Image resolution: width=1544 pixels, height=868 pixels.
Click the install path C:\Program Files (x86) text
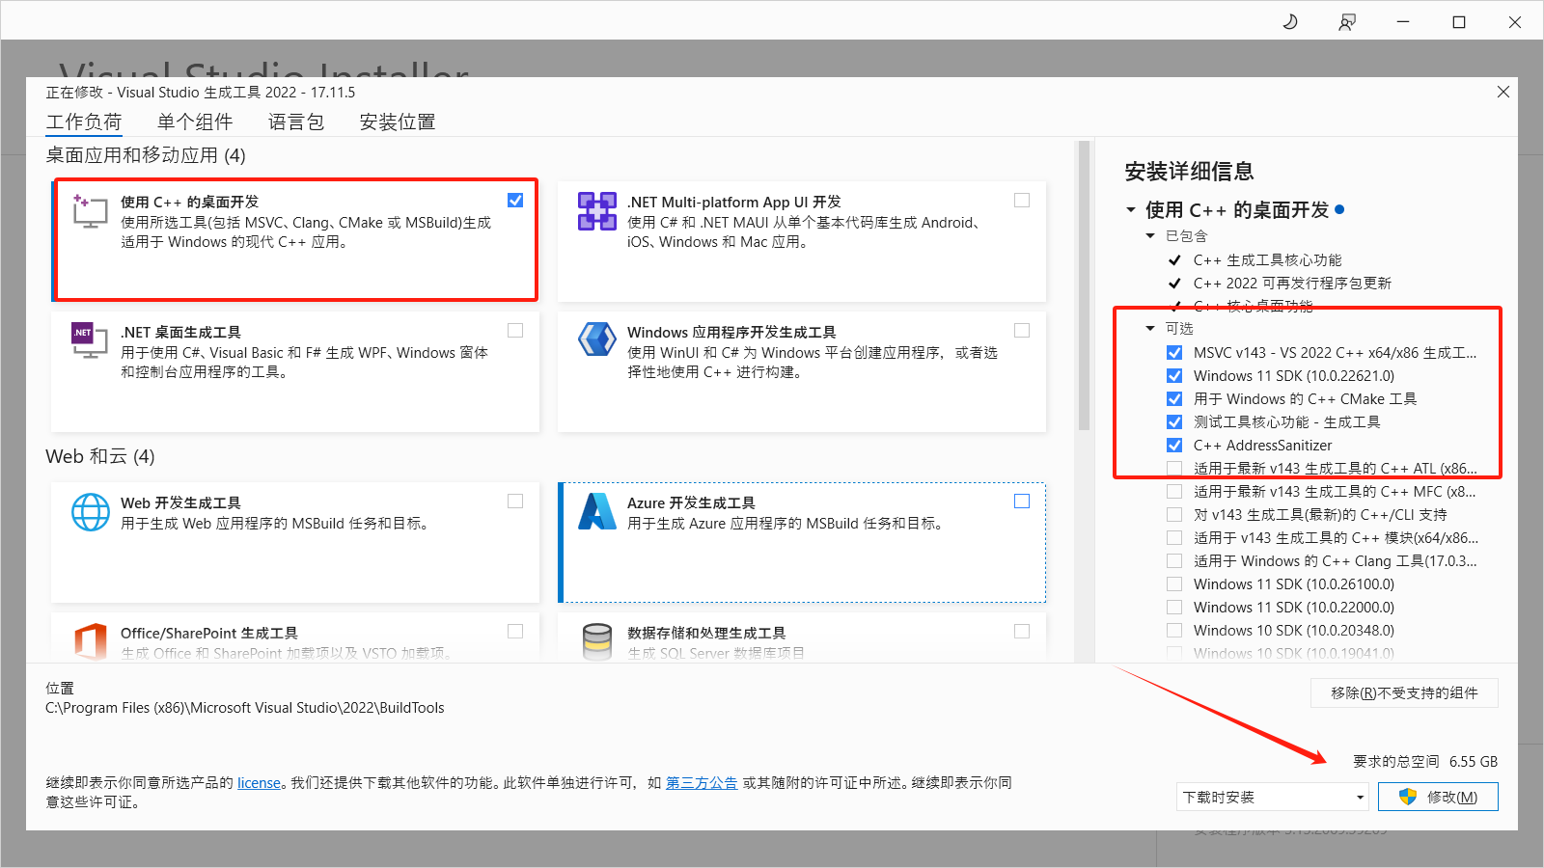coord(245,708)
